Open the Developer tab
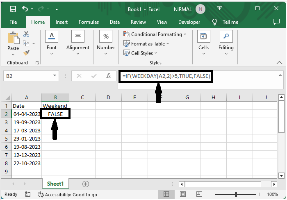This screenshot has height=200, width=287. click(189, 22)
